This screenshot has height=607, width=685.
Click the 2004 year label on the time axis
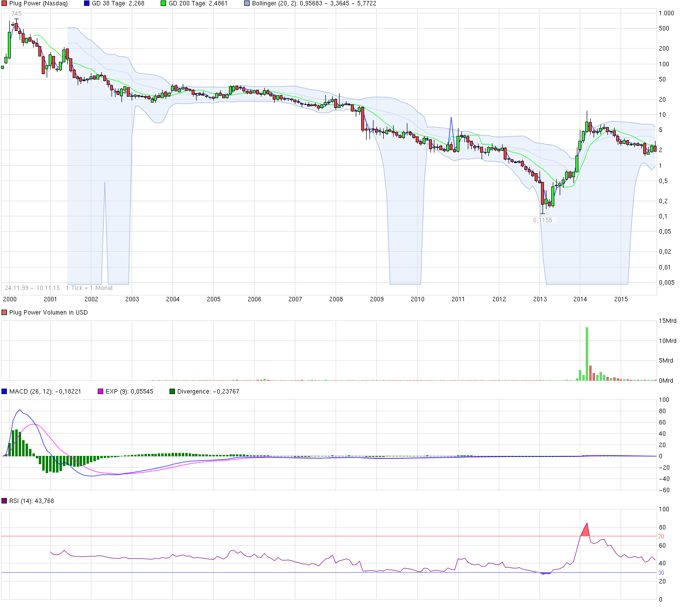pos(173,299)
